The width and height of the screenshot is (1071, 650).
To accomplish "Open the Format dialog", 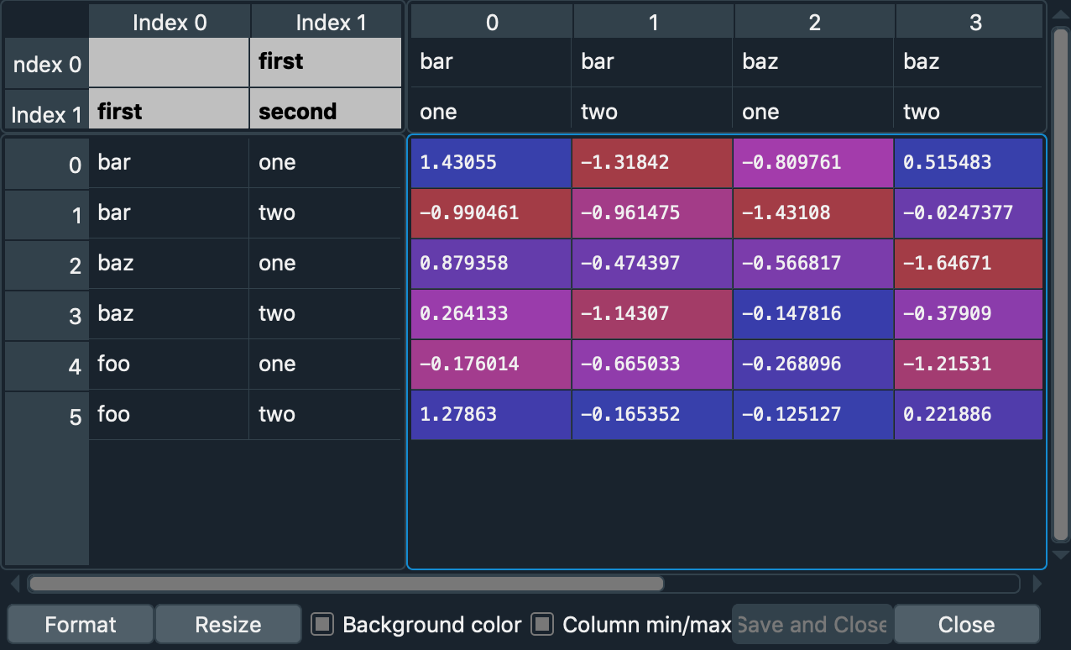I will pos(81,625).
